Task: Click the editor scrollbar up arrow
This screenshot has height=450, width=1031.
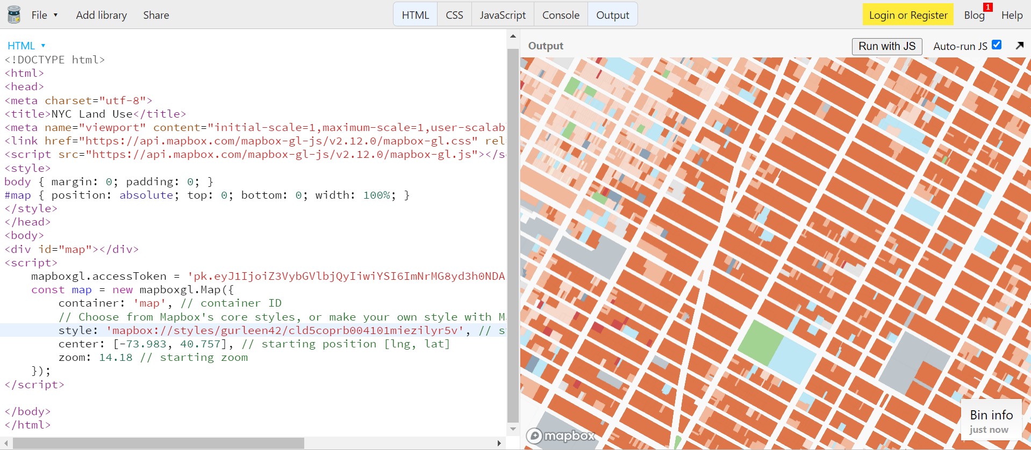Action: (513, 36)
